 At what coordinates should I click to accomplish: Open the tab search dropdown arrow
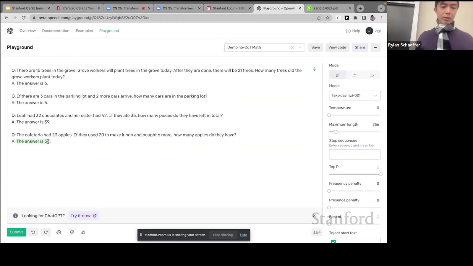pyautogui.click(x=381, y=8)
